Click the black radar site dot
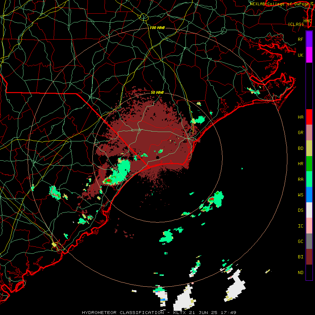This screenshot has width=315, height=315. point(157,157)
